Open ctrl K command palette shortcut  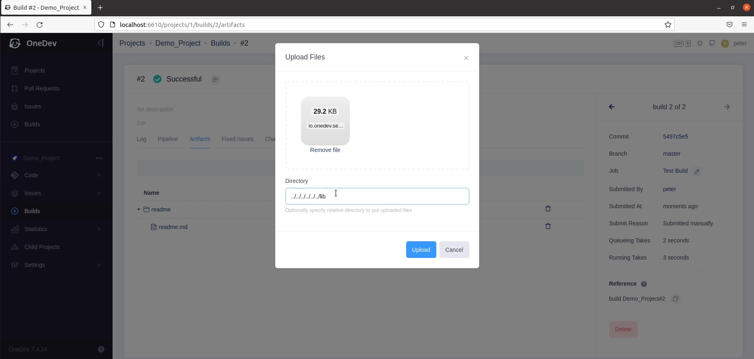coord(682,43)
